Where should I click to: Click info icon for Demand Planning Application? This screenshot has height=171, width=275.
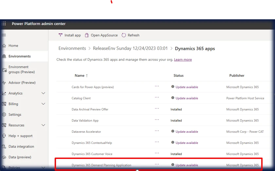tap(173, 165)
